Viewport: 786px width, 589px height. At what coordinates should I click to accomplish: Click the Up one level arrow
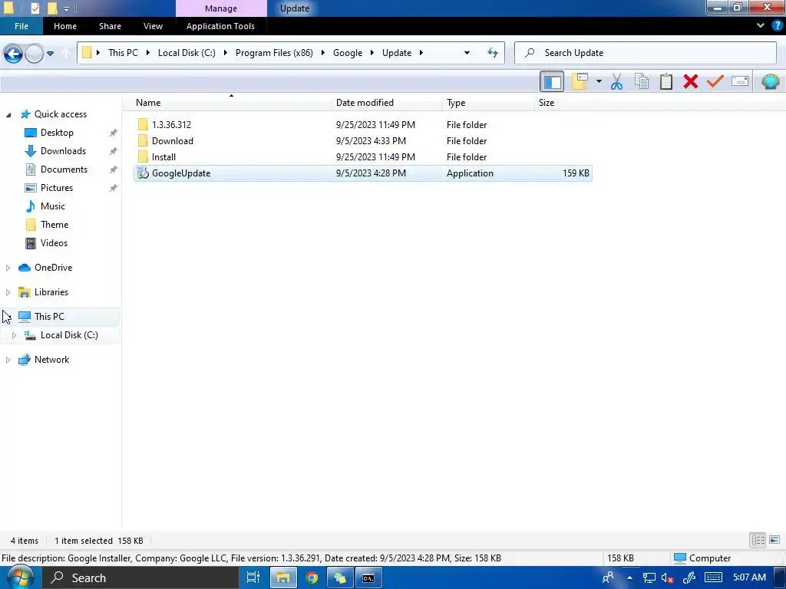pyautogui.click(x=66, y=53)
